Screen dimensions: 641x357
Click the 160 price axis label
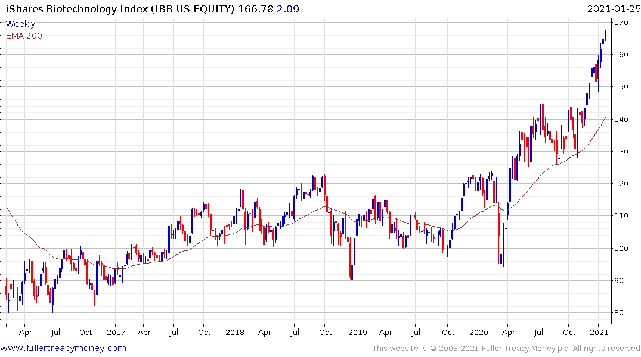click(621, 55)
